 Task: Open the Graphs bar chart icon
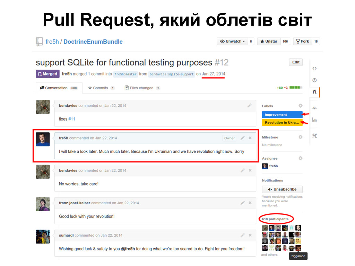314,120
